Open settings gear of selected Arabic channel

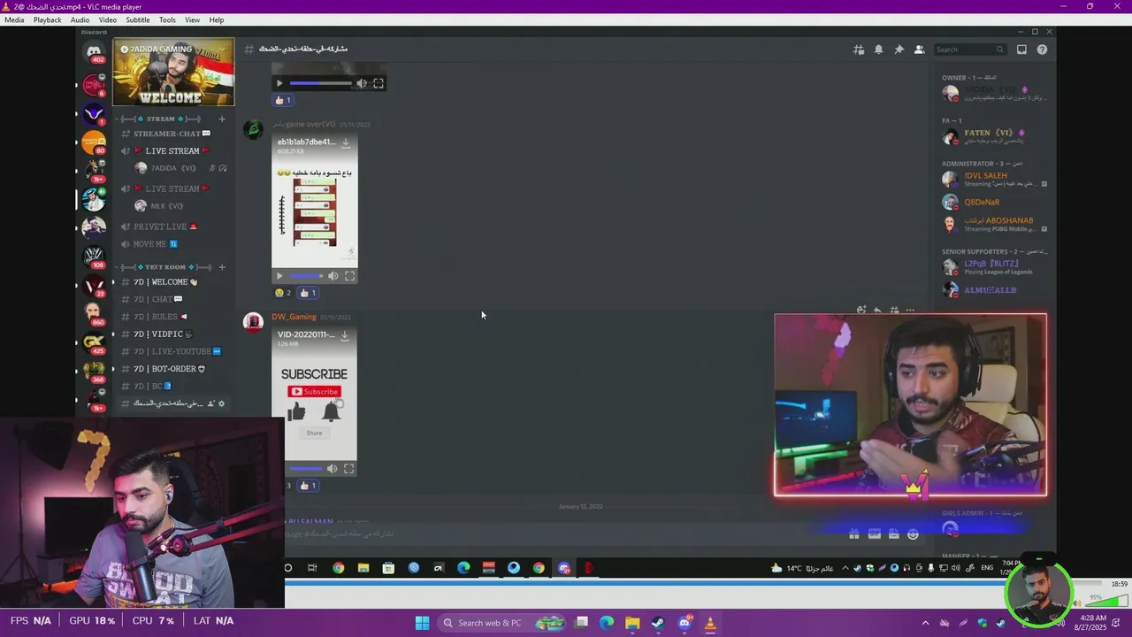[x=222, y=403]
